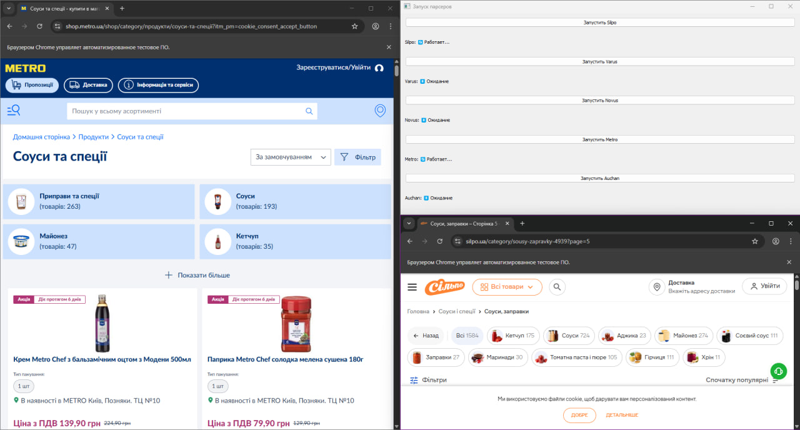The height and width of the screenshot is (430, 800).
Task: Expand the 'Всі товари' dropdown on Silpo
Action: click(x=507, y=287)
